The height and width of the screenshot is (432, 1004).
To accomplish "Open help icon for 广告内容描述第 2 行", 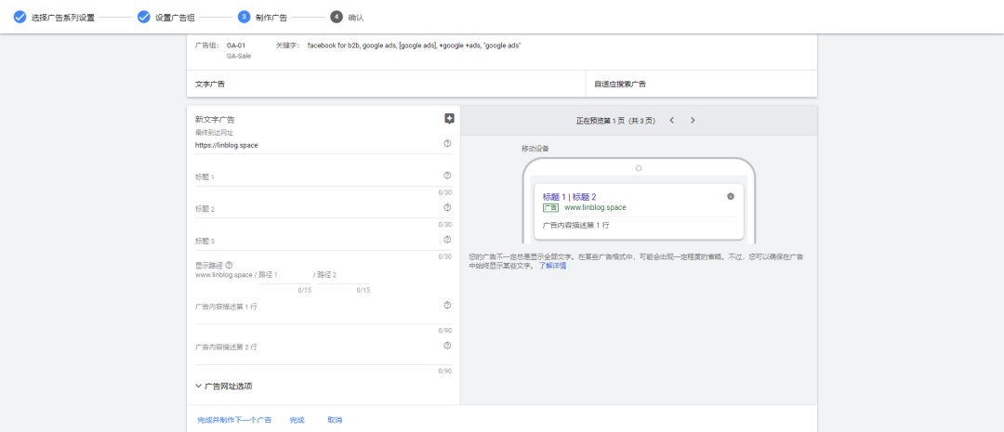I will (447, 346).
